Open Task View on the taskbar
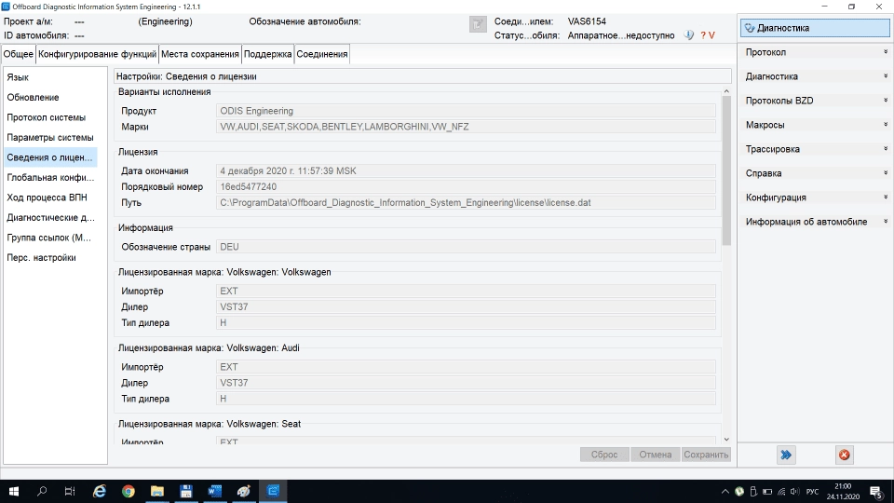This screenshot has width=894, height=503. pyautogui.click(x=70, y=491)
